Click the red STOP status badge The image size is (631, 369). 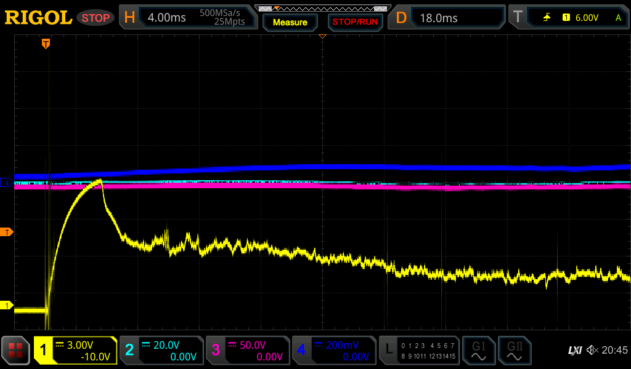[96, 18]
